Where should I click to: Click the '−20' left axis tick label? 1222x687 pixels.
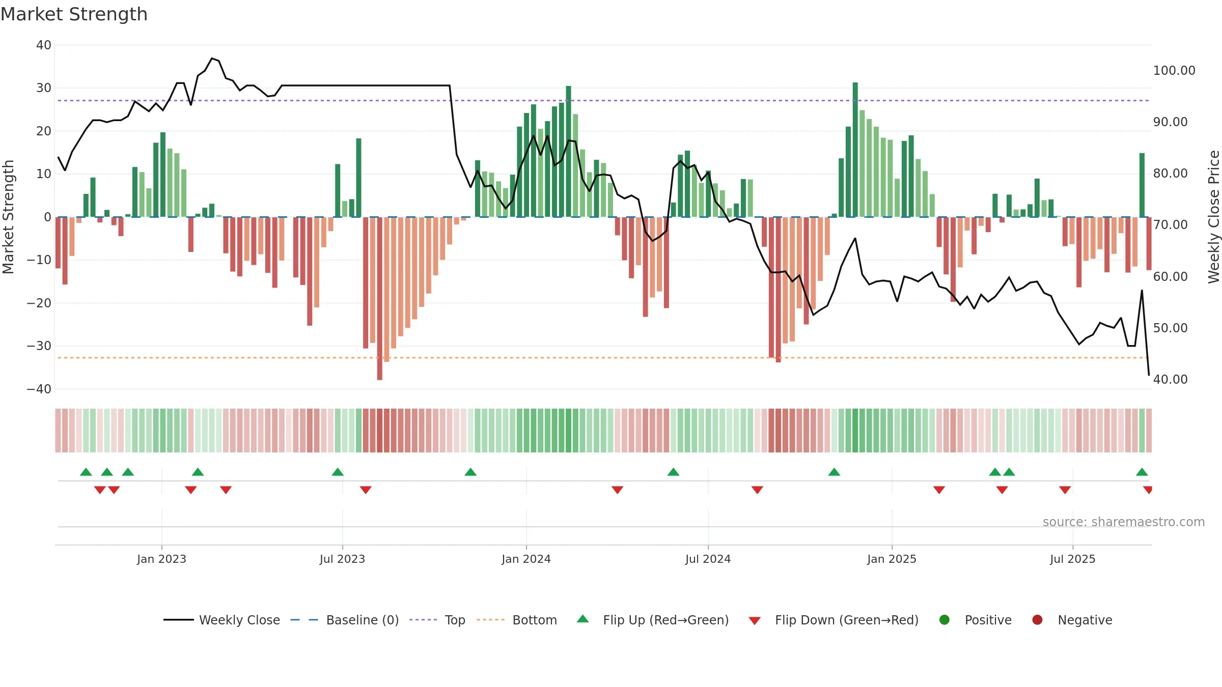tap(39, 303)
